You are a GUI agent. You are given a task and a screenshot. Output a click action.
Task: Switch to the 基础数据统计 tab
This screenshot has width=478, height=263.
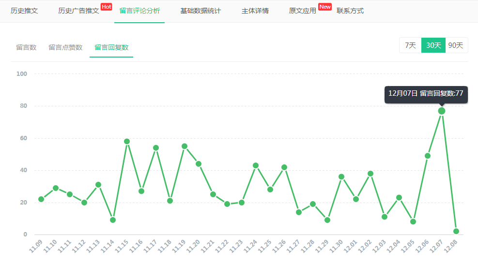click(200, 11)
